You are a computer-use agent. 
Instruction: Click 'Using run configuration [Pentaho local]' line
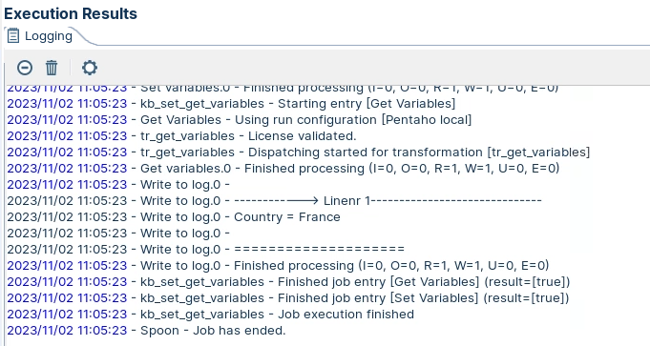240,119
